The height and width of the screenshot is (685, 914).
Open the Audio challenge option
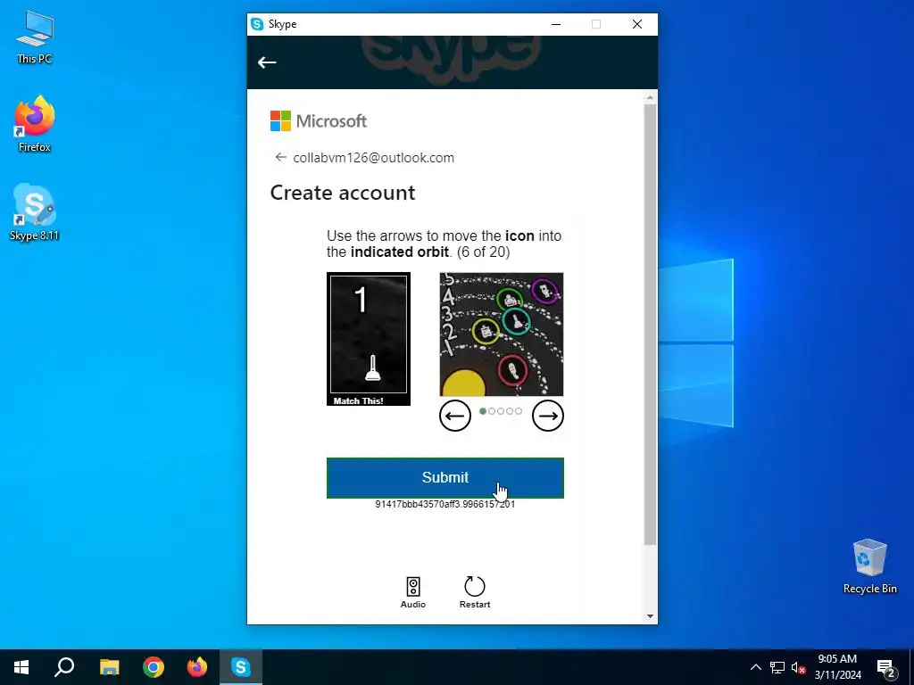(x=412, y=592)
